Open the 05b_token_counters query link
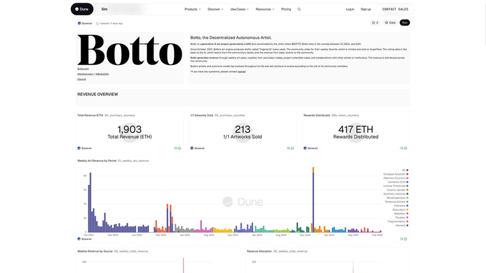The height and width of the screenshot is (273, 486). (345, 115)
